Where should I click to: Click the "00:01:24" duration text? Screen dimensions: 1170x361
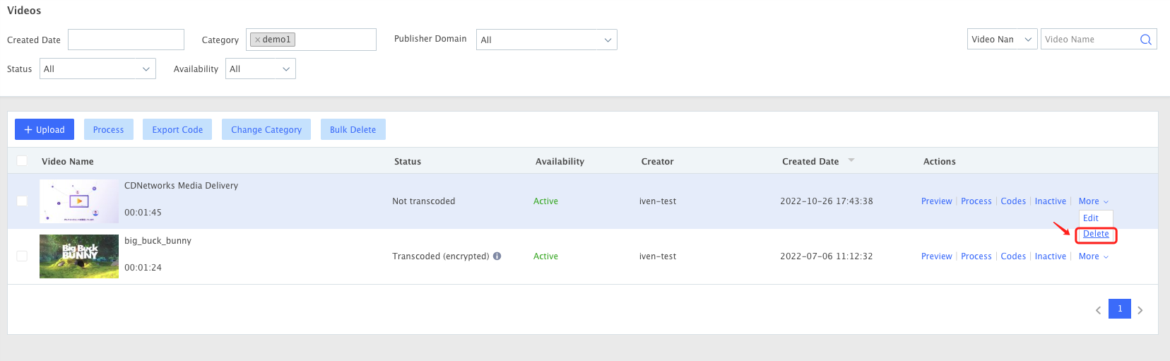point(143,268)
